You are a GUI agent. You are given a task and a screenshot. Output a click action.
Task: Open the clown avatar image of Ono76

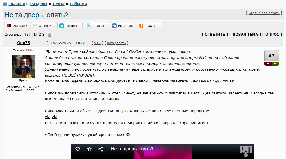(24, 67)
